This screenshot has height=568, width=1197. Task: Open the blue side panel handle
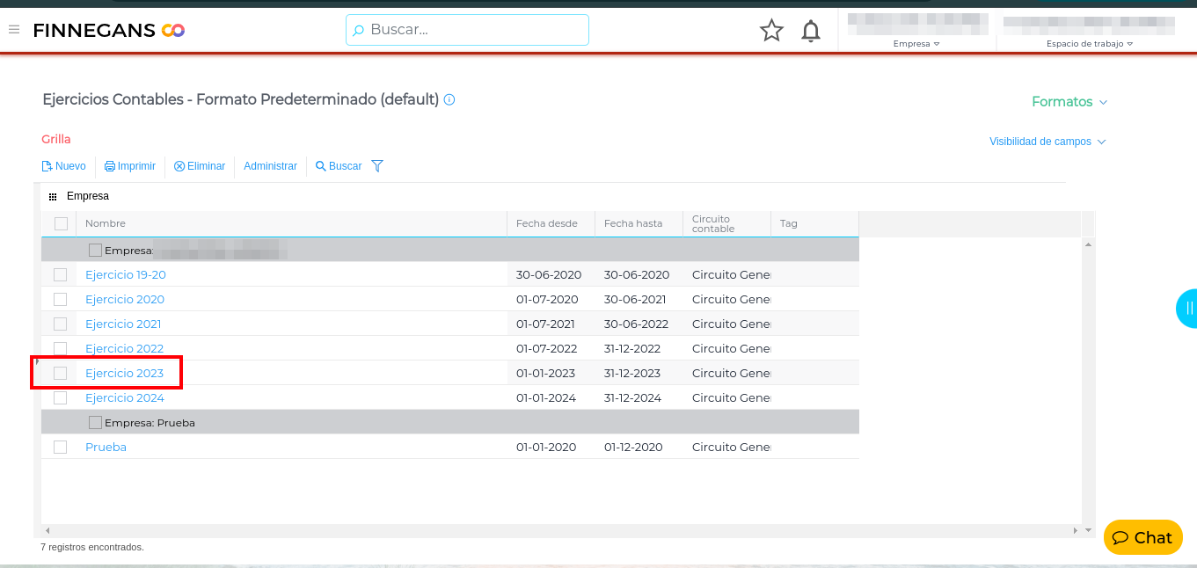tap(1187, 308)
